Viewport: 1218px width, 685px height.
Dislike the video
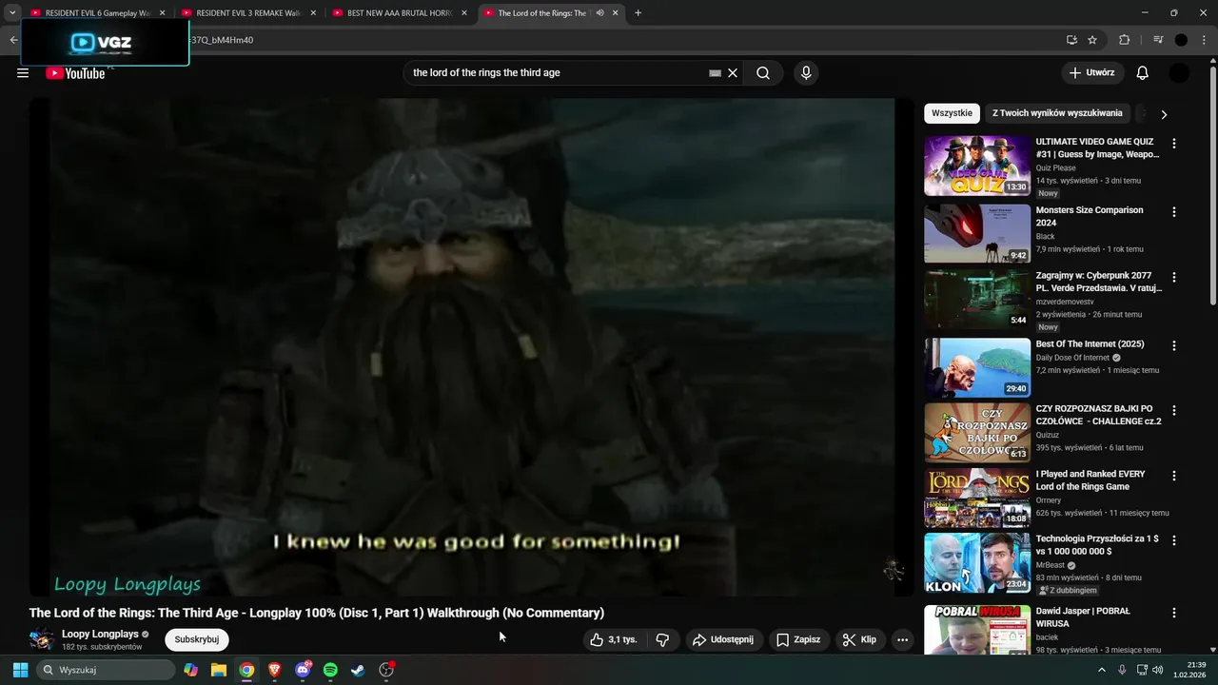pyautogui.click(x=663, y=639)
